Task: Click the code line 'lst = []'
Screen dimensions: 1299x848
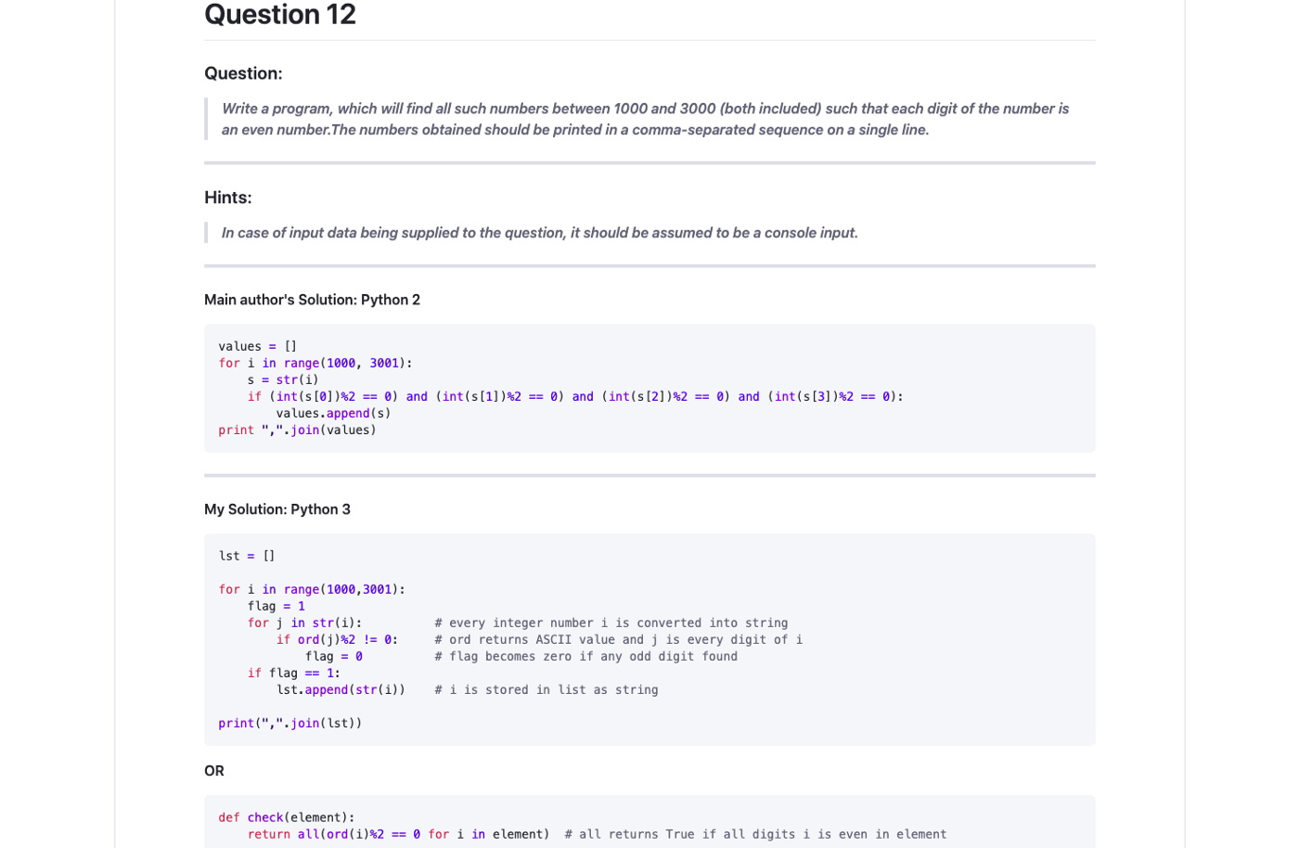Action: tap(247, 556)
